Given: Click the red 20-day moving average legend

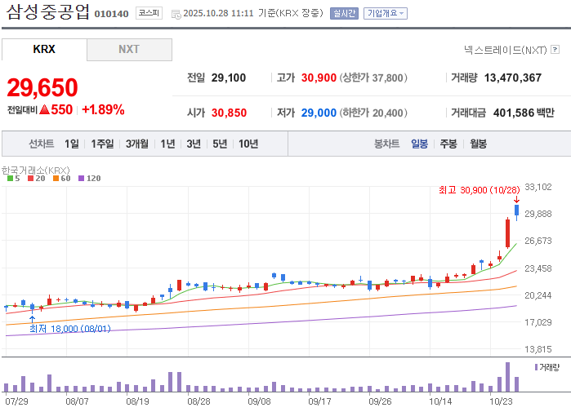Looking at the screenshot, I should (x=37, y=178).
